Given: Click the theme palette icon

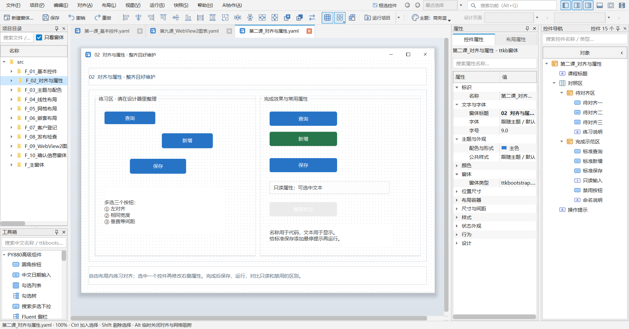Looking at the screenshot, I should pos(415,18).
